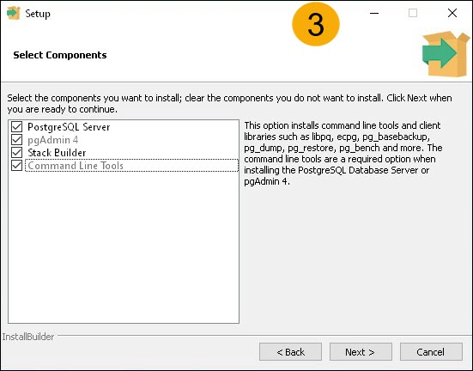The image size is (473, 371).
Task: Close the Setup window with X
Action: pyautogui.click(x=452, y=13)
